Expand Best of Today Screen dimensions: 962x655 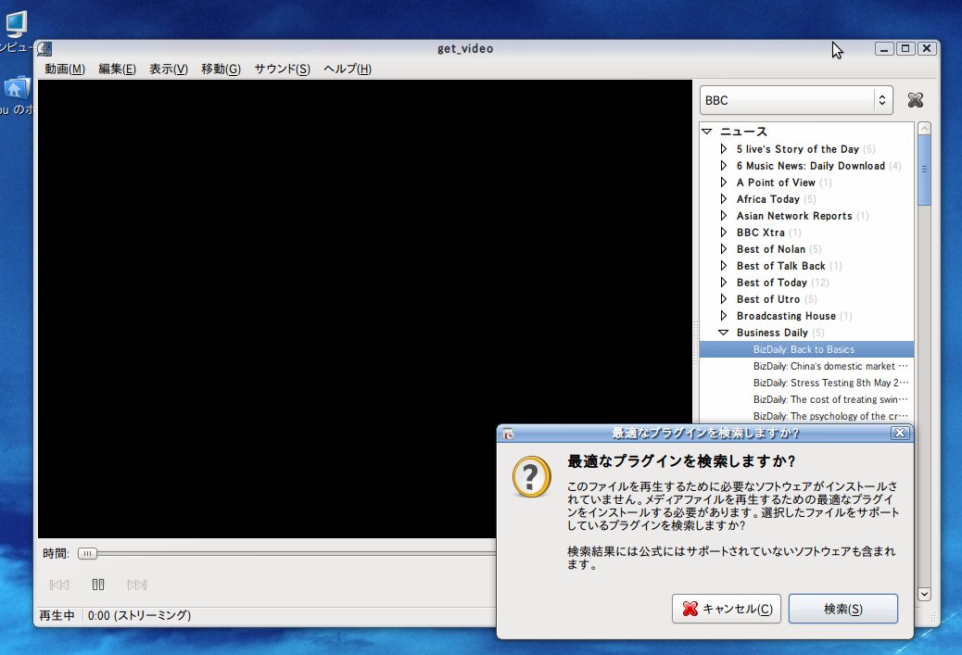(724, 283)
